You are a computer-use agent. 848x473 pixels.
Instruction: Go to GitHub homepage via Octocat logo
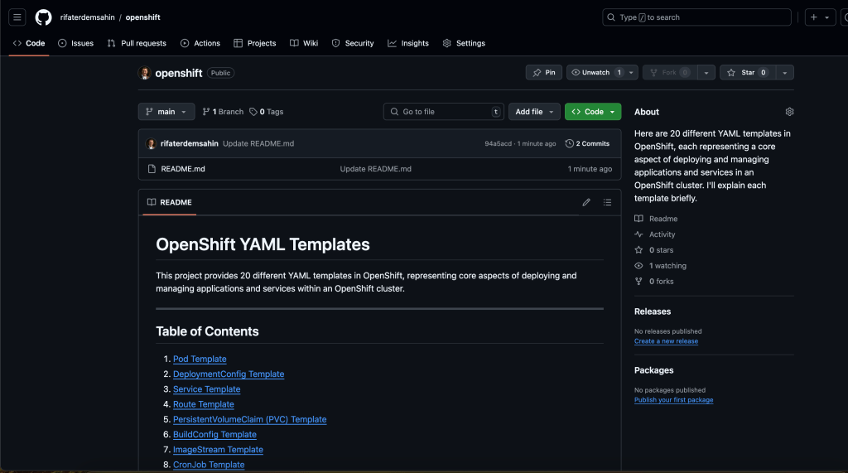pyautogui.click(x=43, y=17)
